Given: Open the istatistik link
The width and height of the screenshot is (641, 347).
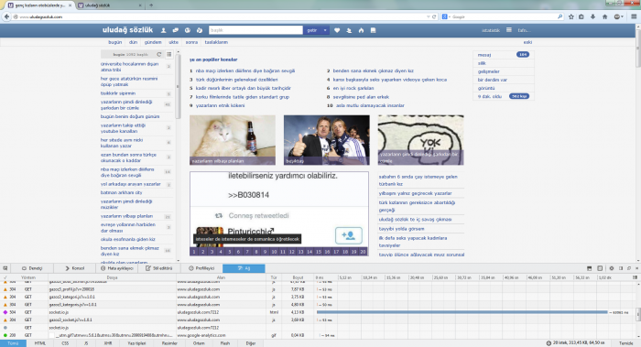Looking at the screenshot, I should tap(491, 30).
